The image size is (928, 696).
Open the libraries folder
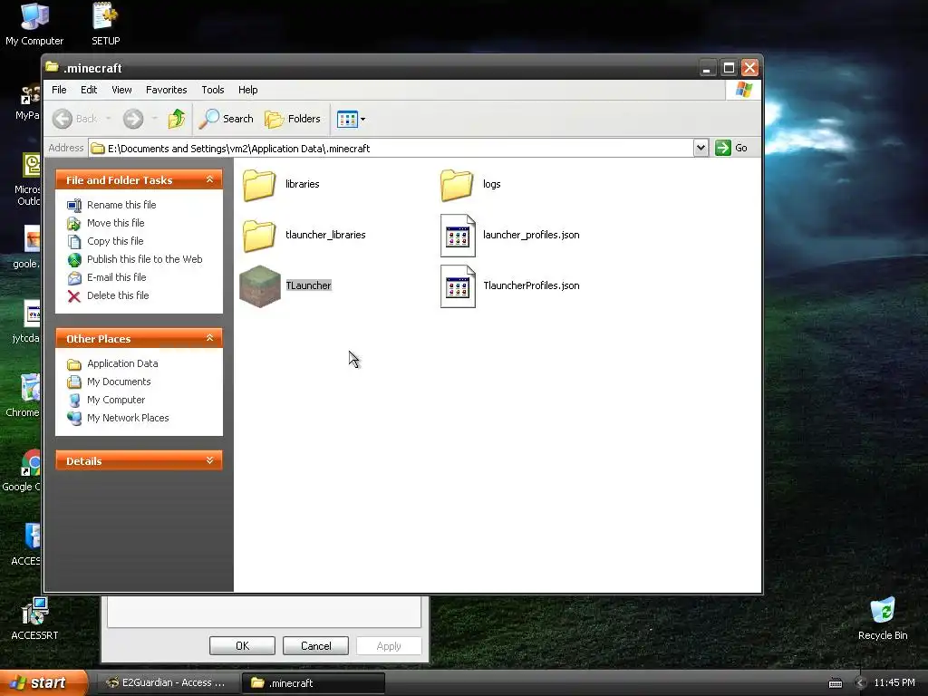259,184
